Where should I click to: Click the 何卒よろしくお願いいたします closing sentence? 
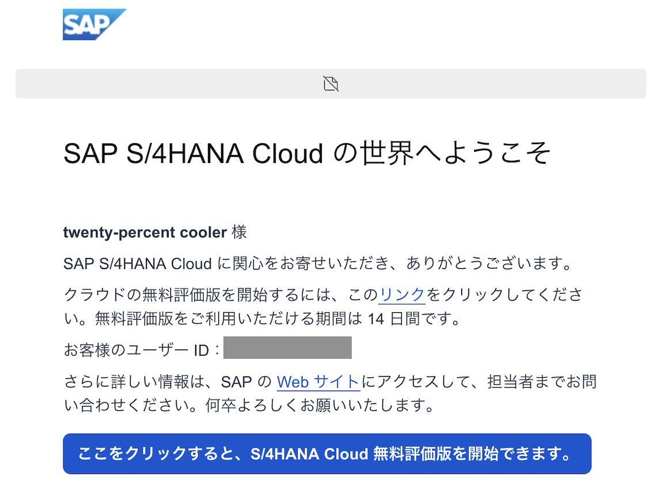coord(320,406)
